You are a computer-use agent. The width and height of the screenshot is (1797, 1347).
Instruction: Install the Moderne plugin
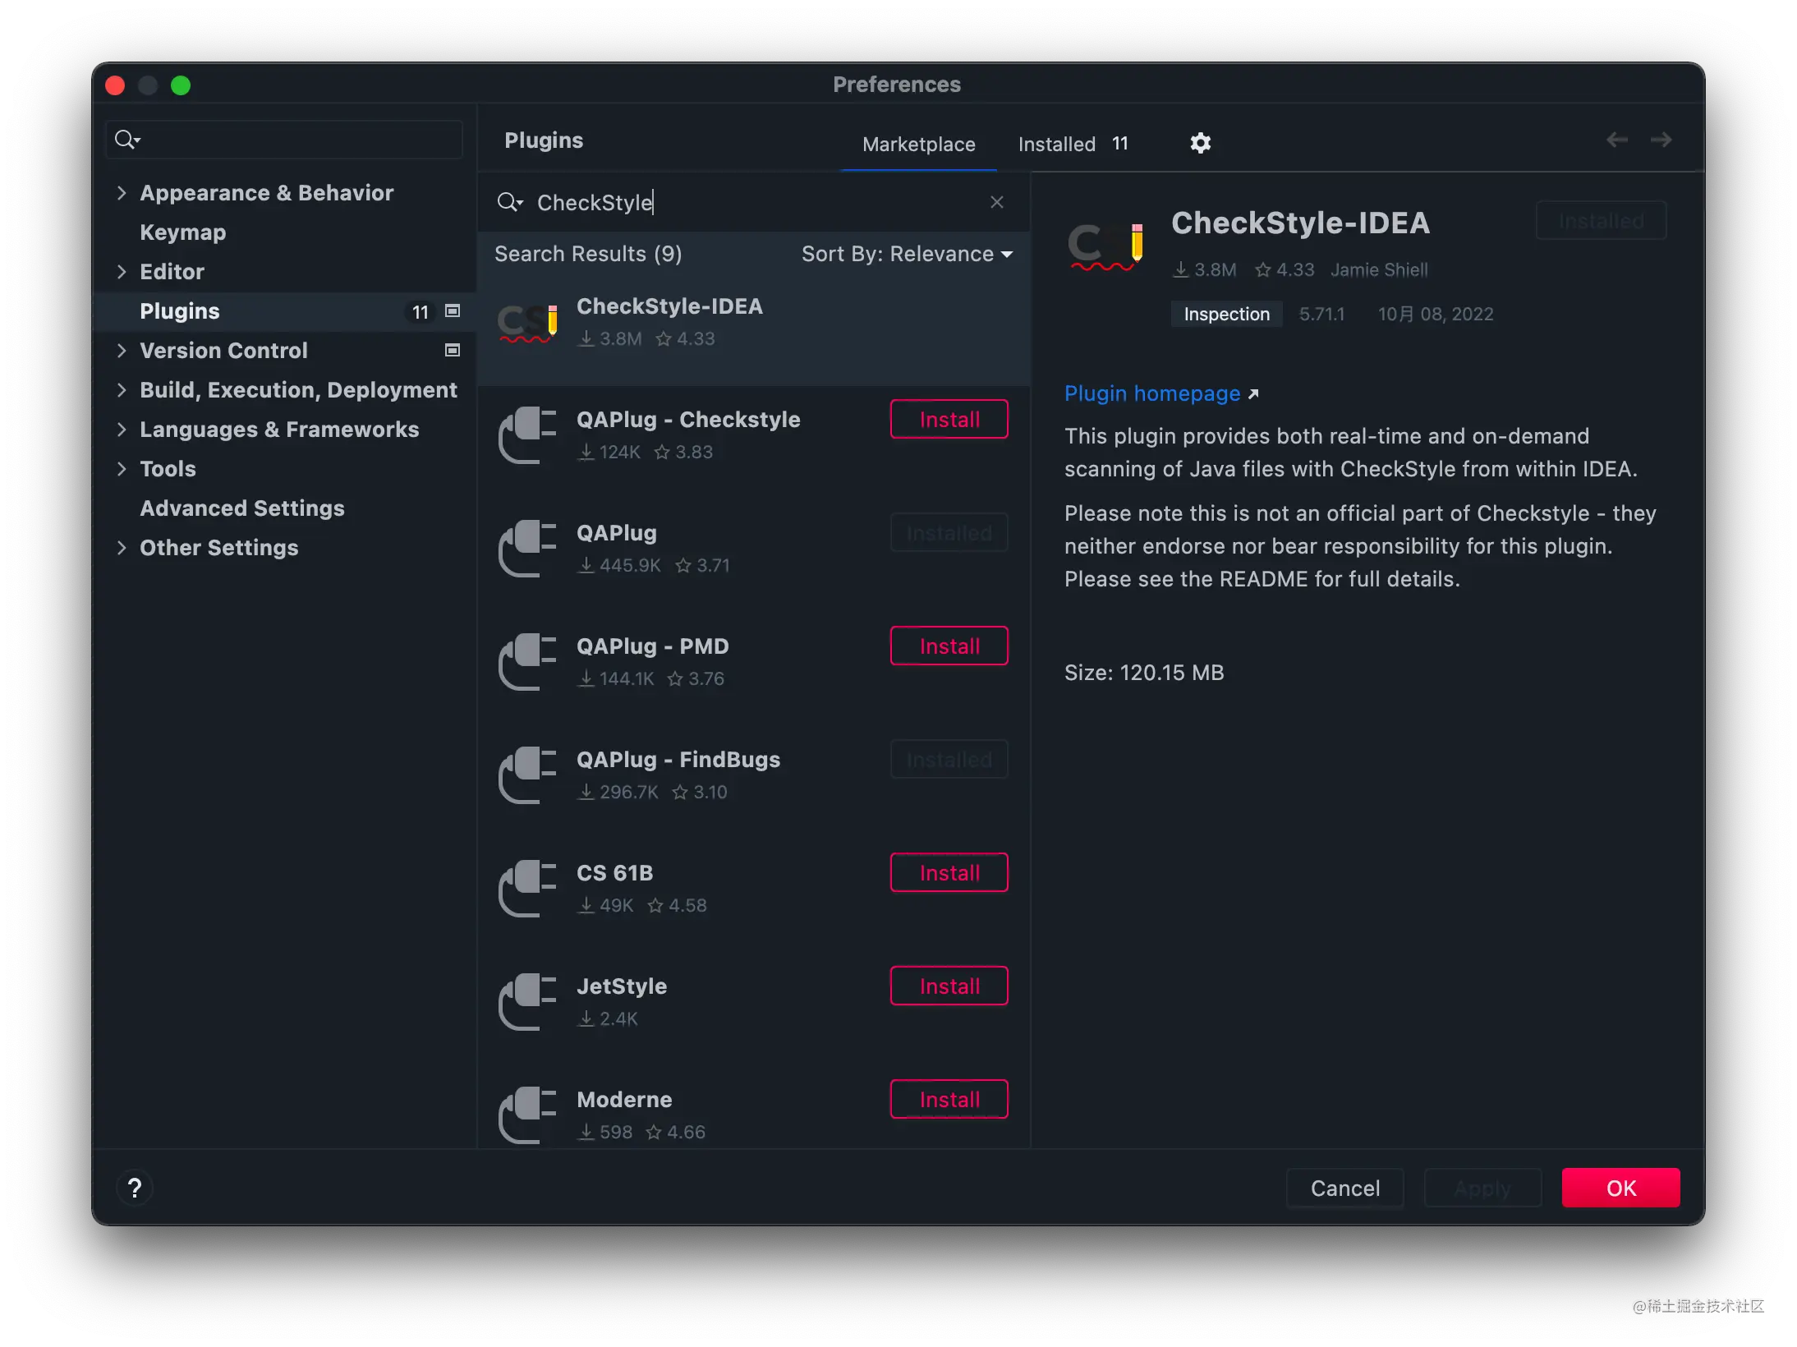(x=949, y=1099)
